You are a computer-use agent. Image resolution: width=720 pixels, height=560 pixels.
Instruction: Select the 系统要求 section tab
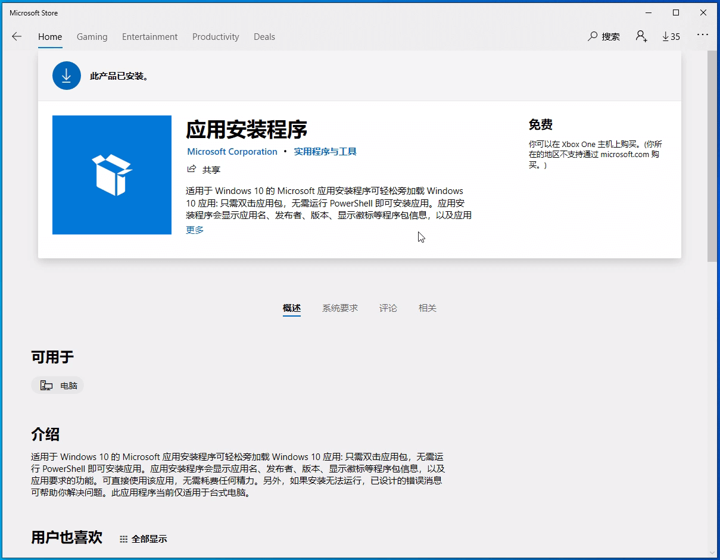pos(340,308)
